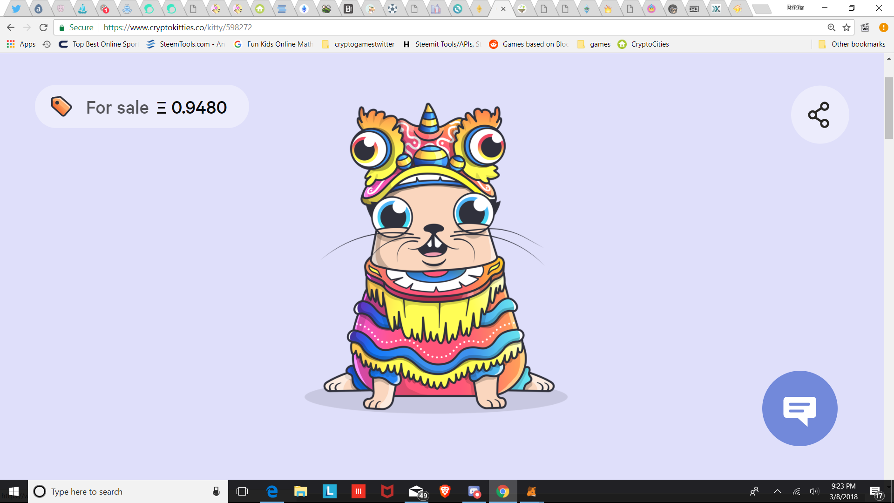Open Top Best Online Sports bookmark
Screen dimensions: 894x503
coord(99,44)
